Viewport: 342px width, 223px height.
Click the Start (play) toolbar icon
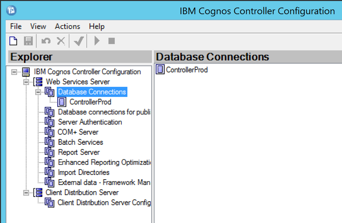click(97, 41)
